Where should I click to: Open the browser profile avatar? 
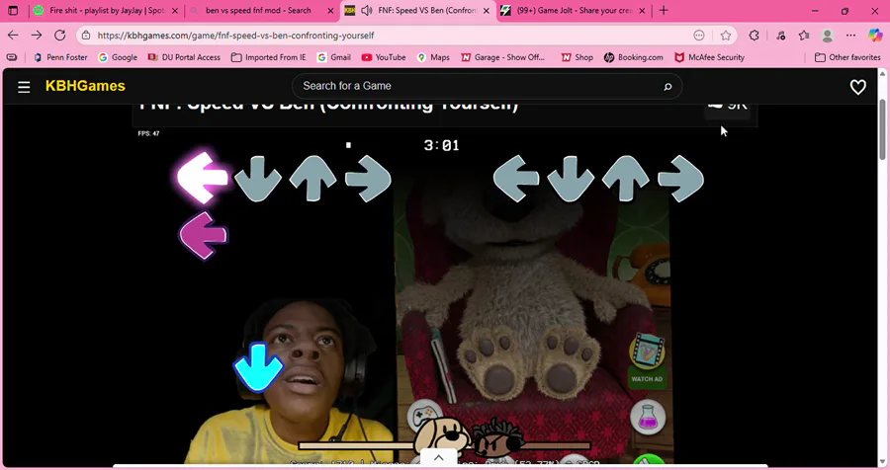(828, 36)
